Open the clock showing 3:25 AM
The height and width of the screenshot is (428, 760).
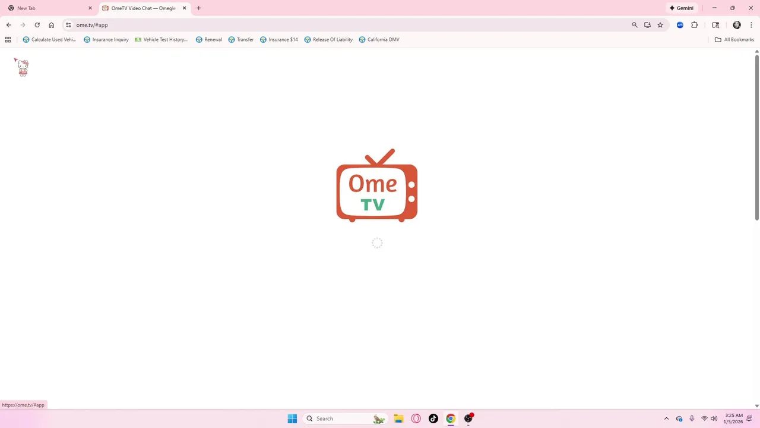(x=733, y=418)
